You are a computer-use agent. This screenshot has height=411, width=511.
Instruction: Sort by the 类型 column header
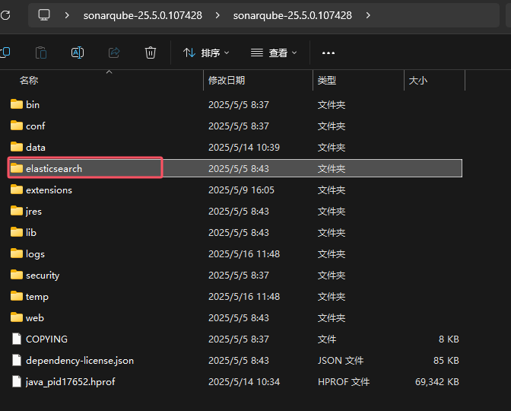coord(327,80)
